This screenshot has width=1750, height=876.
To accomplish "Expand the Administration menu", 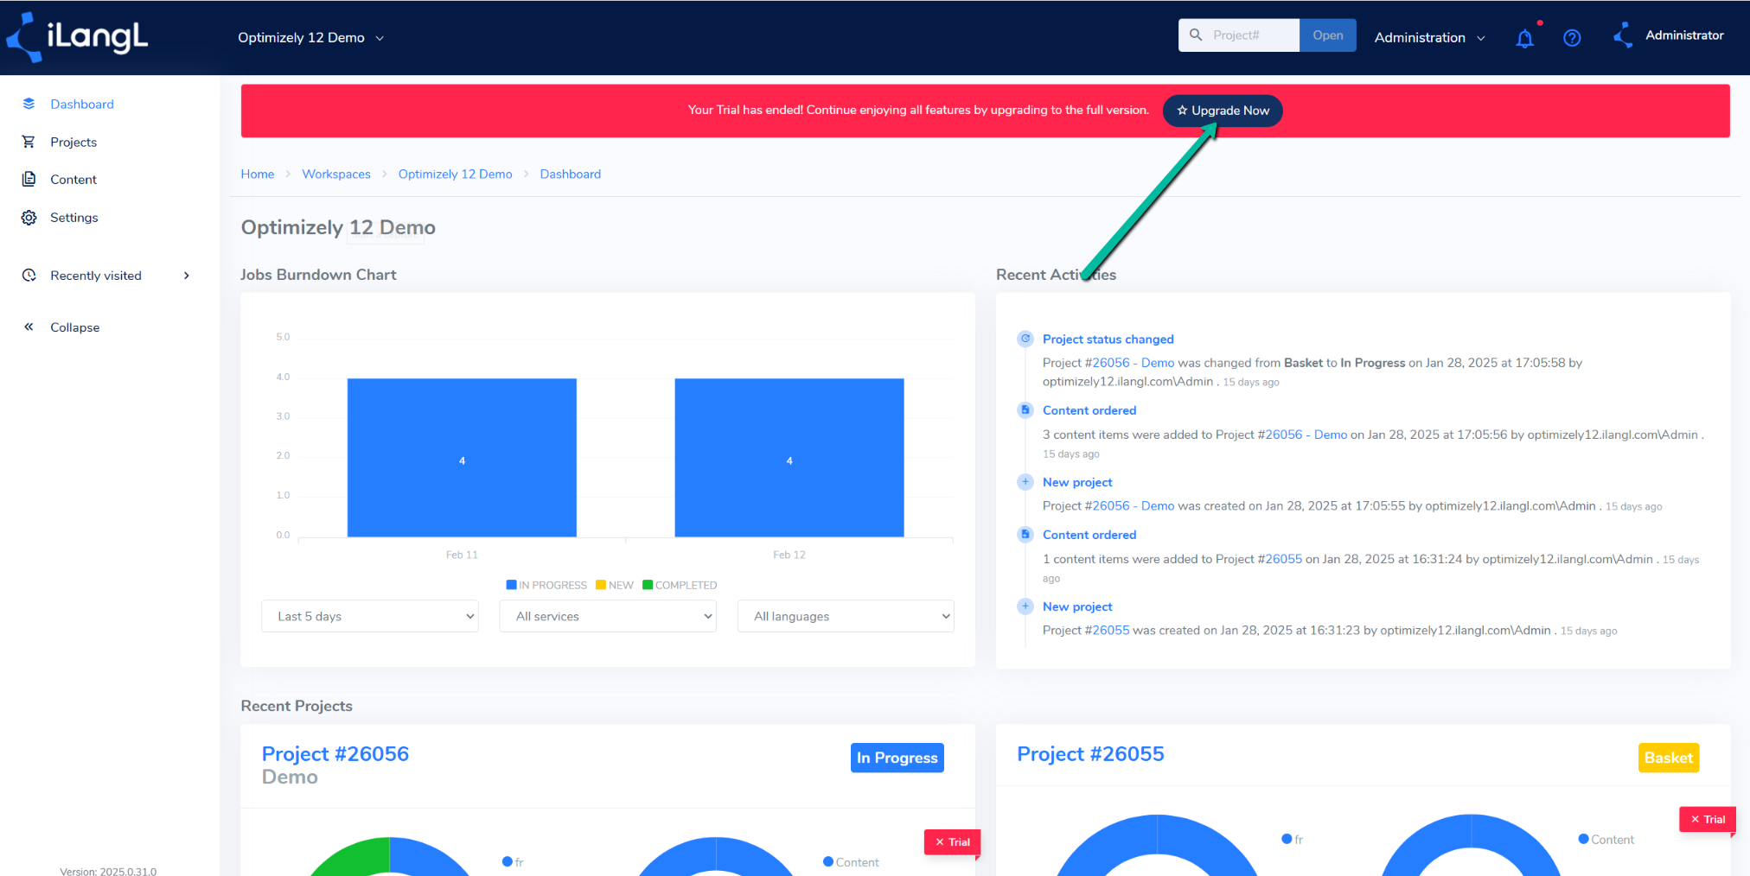I will pos(1429,38).
